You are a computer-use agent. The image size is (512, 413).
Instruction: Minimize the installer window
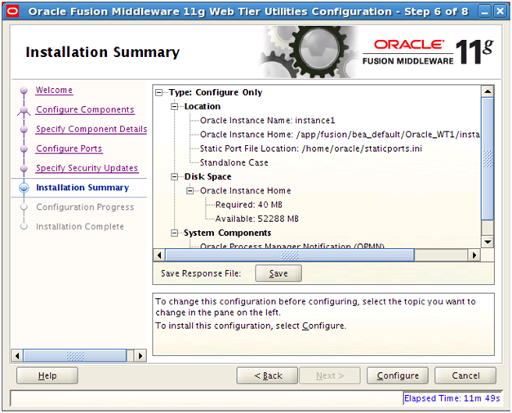pyautogui.click(x=484, y=11)
